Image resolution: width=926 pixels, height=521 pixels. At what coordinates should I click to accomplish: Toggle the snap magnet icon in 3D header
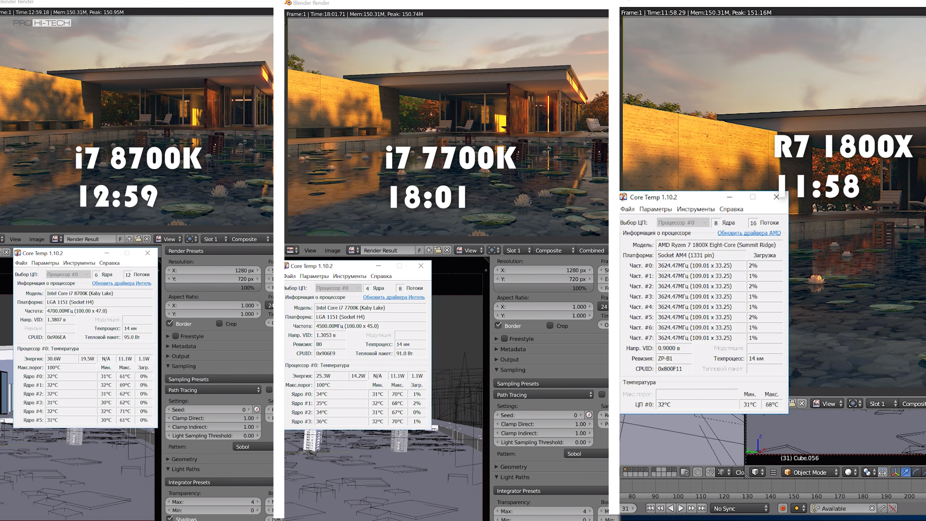710,472
